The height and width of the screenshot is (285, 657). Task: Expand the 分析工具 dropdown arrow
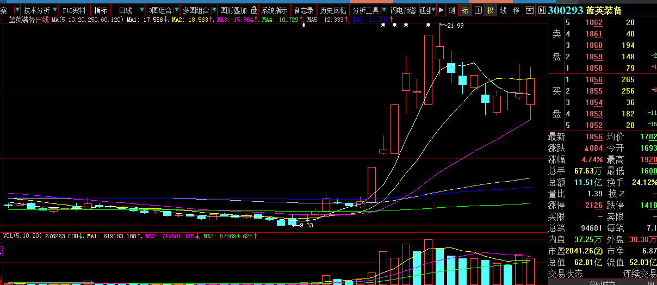tap(383, 10)
